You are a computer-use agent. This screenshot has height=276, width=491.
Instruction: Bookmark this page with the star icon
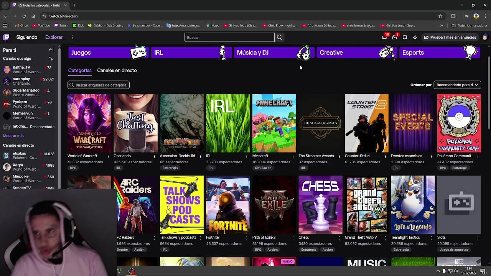tap(440, 16)
